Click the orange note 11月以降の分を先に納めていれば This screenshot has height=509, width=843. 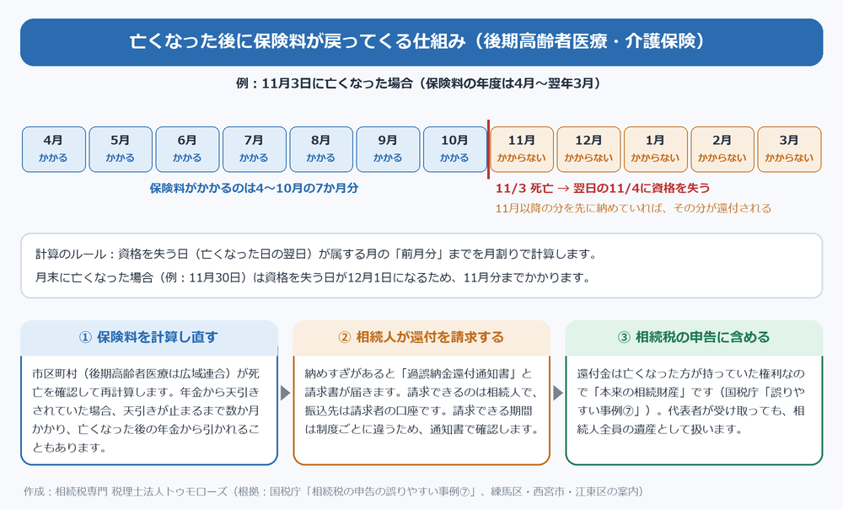point(633,208)
